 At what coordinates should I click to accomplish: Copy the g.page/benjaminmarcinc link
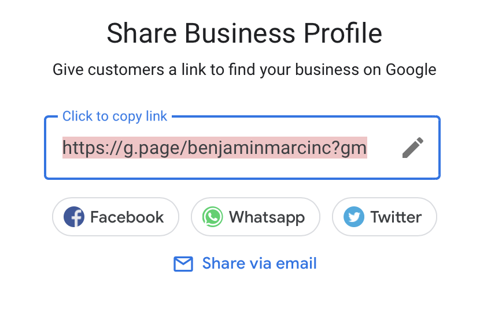215,148
